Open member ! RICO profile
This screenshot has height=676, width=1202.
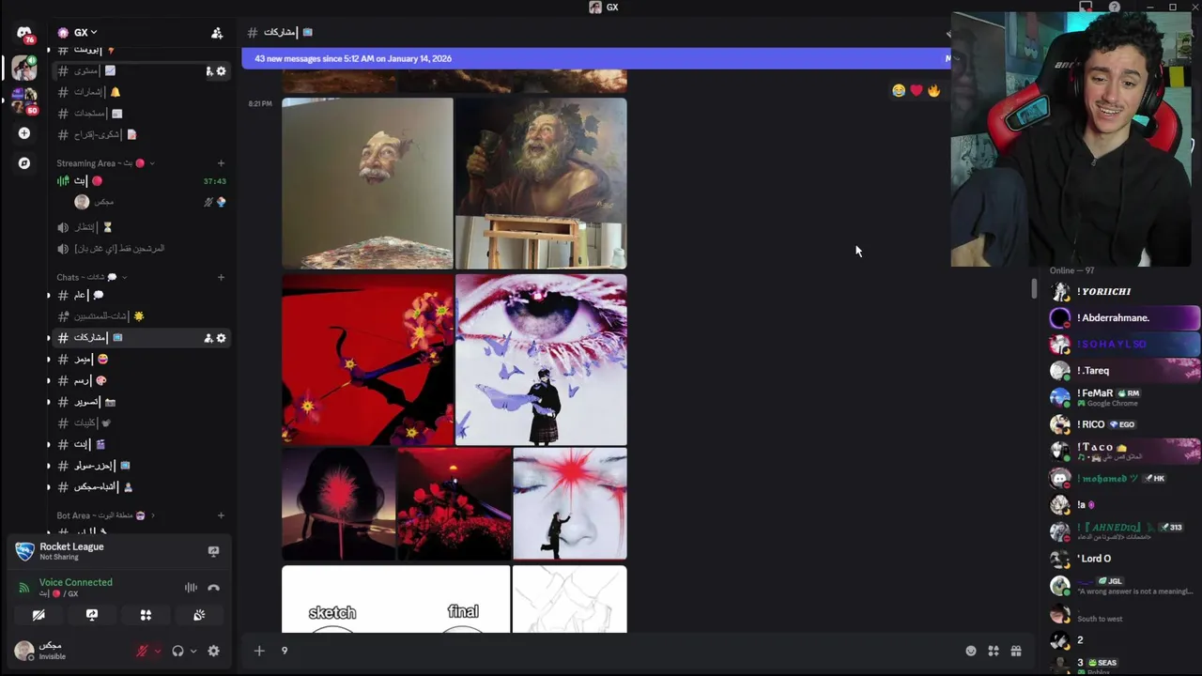coord(1124,424)
